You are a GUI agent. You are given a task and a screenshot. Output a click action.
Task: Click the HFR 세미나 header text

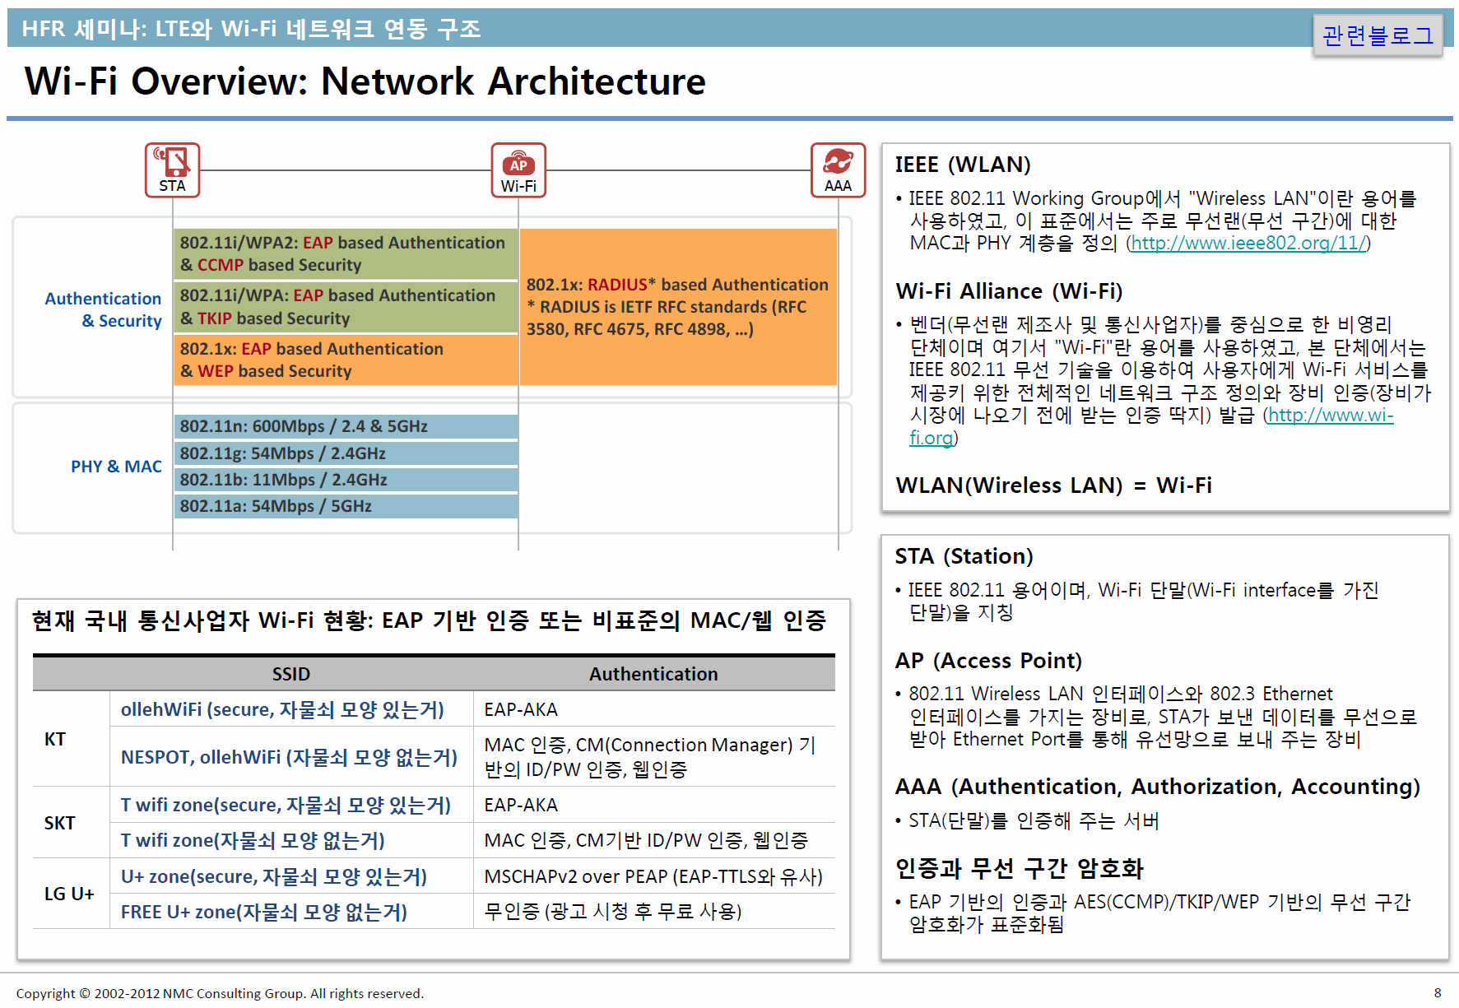coord(251,29)
